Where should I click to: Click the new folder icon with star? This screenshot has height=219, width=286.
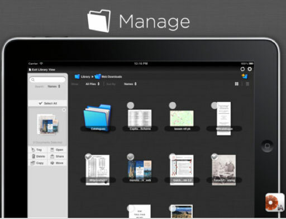[245, 76]
